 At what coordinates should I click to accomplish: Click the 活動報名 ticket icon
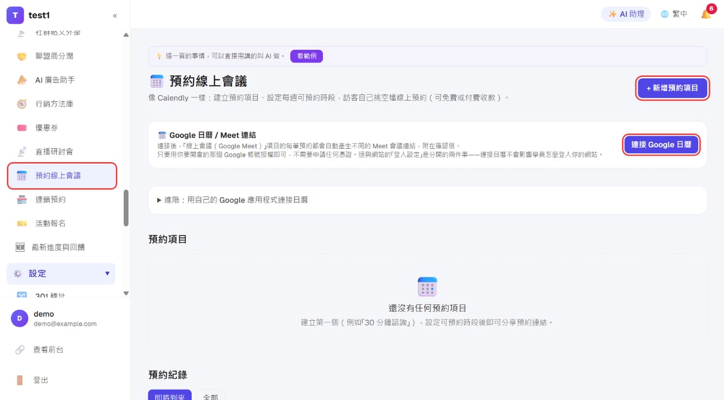[21, 223]
